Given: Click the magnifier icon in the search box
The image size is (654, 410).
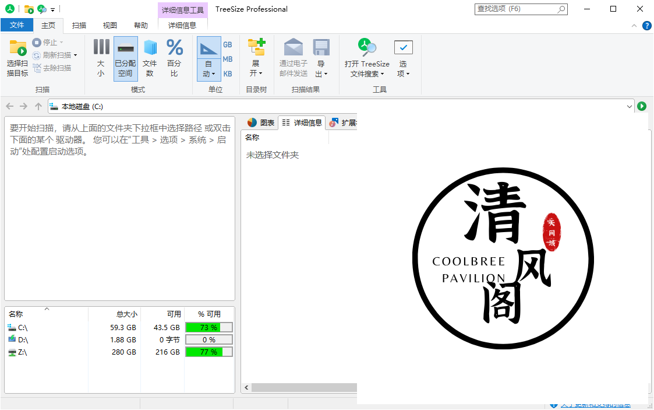Looking at the screenshot, I should 562,9.
